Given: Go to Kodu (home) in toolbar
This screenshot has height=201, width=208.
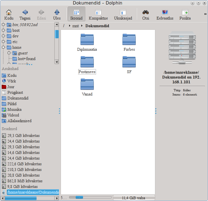Looking at the screenshot, I should (9, 14).
